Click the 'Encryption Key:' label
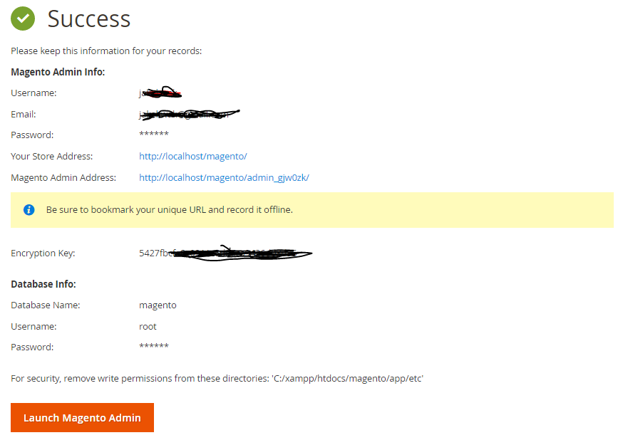Screen dimensions: 623x445 tap(43, 253)
